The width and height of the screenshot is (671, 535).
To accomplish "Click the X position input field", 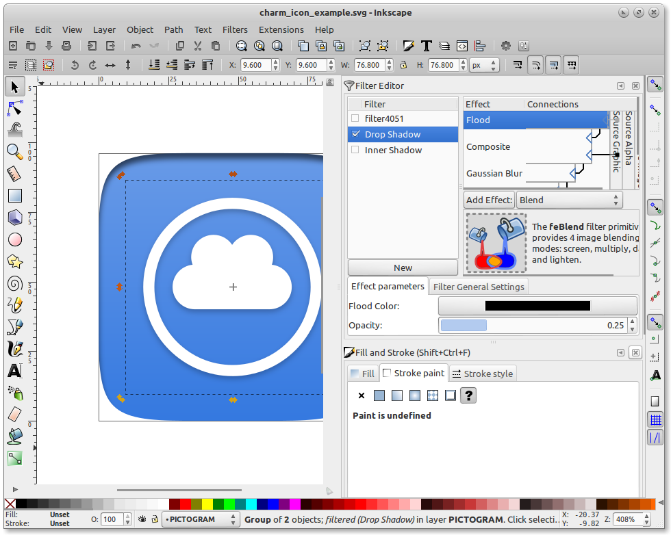I will click(x=255, y=65).
